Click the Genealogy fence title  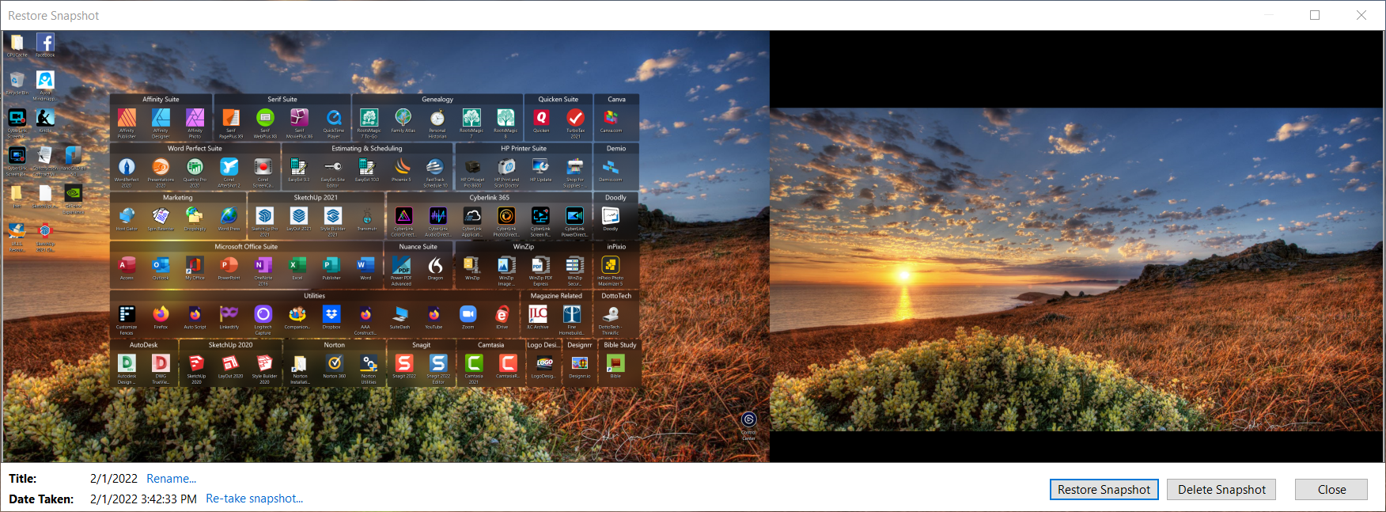[437, 100]
